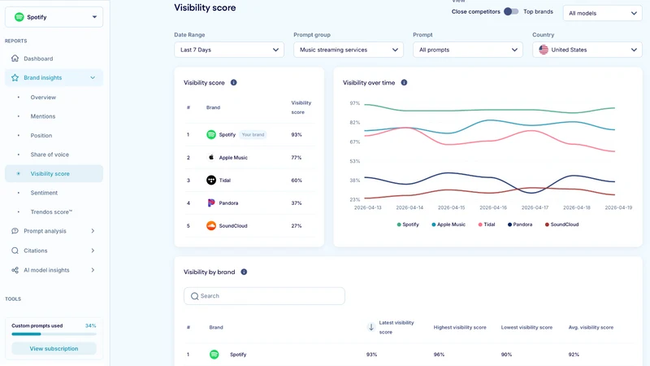Open the Prompt group dropdown
The height and width of the screenshot is (366, 650).
click(349, 50)
